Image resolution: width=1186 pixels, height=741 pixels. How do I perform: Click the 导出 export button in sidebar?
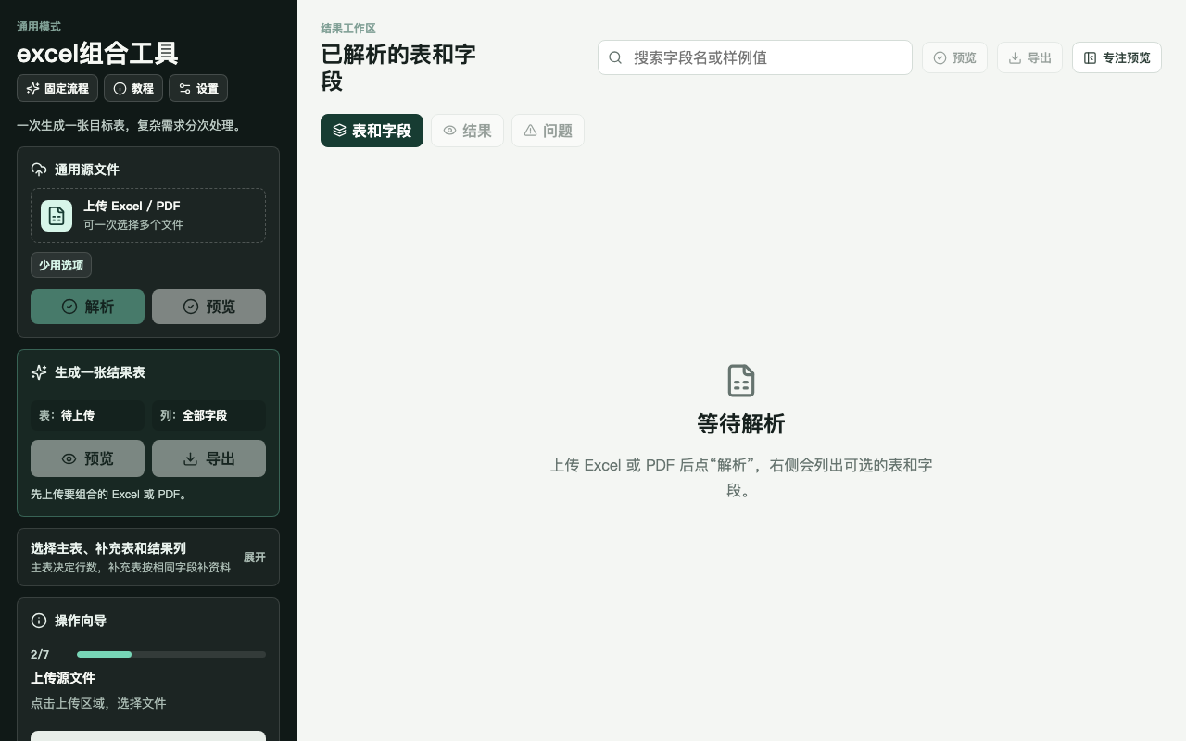tap(208, 458)
